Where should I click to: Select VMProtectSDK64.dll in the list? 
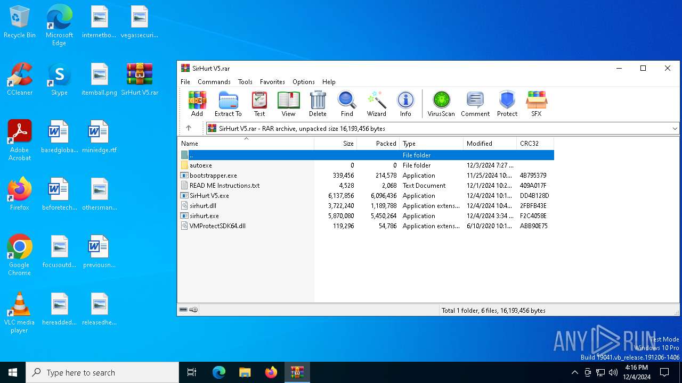366,226
